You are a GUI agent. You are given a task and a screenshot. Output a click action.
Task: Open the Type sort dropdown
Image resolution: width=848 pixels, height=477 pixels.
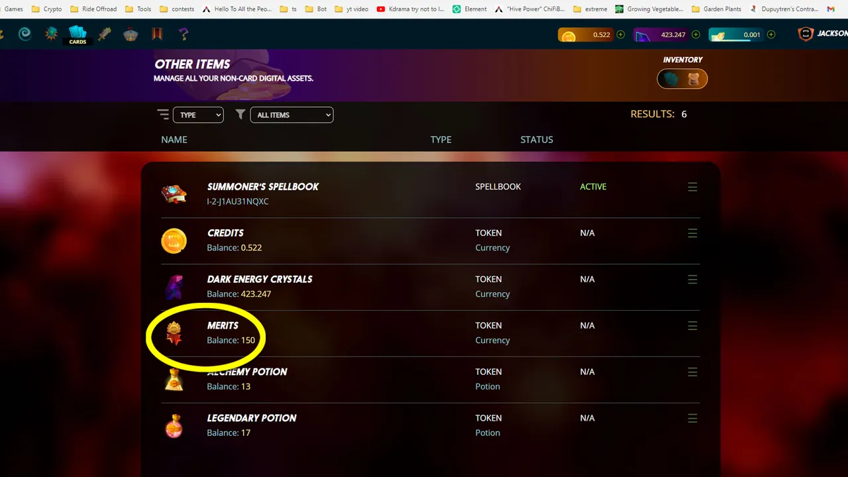[x=198, y=115]
